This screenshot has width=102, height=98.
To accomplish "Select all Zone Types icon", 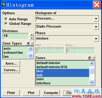I will tap(28, 43).
